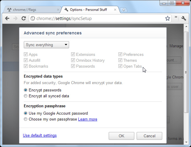Select Use my Google Account password
Screen dimensions: 191x147
[26, 113]
